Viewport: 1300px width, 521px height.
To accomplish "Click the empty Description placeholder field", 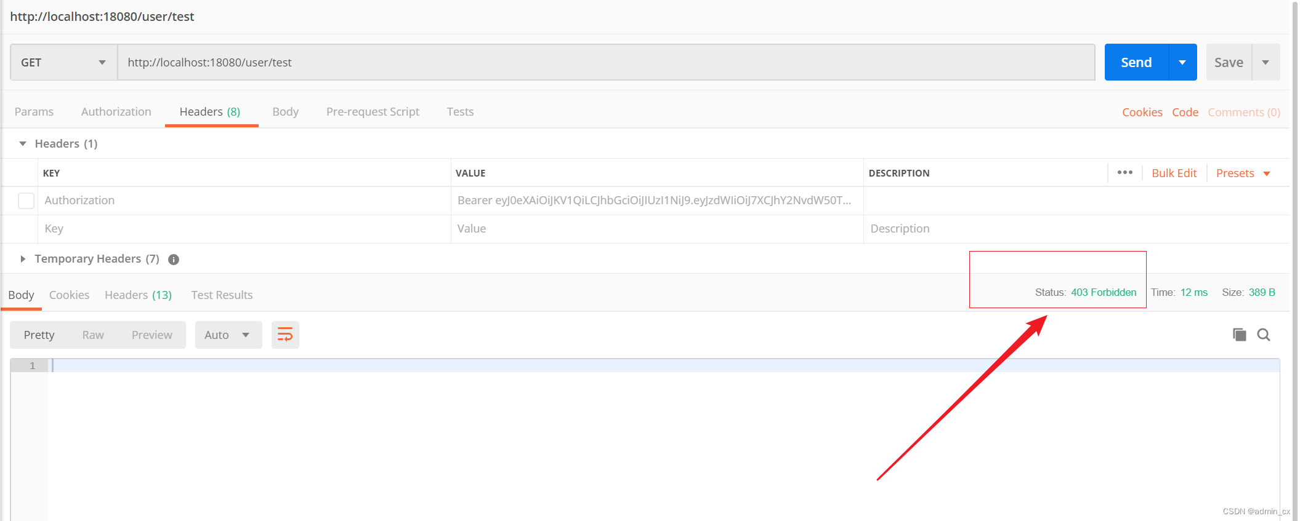I will [1076, 229].
